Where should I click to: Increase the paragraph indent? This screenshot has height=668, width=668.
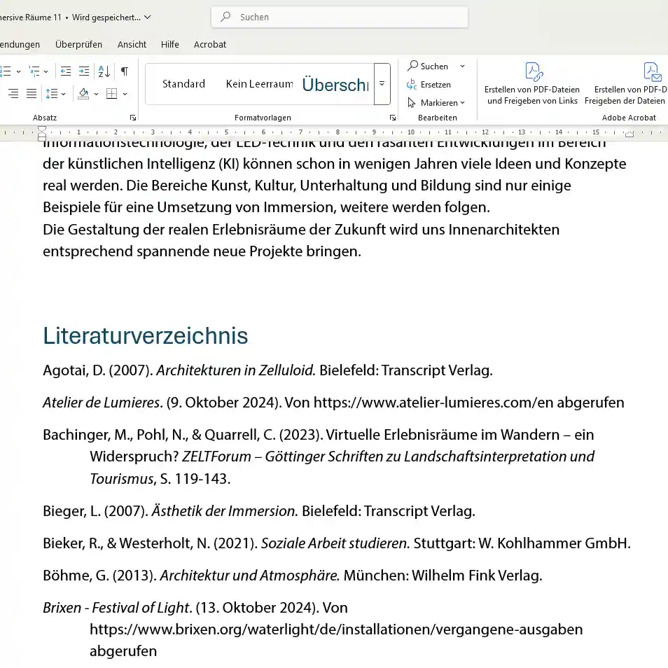(x=84, y=71)
